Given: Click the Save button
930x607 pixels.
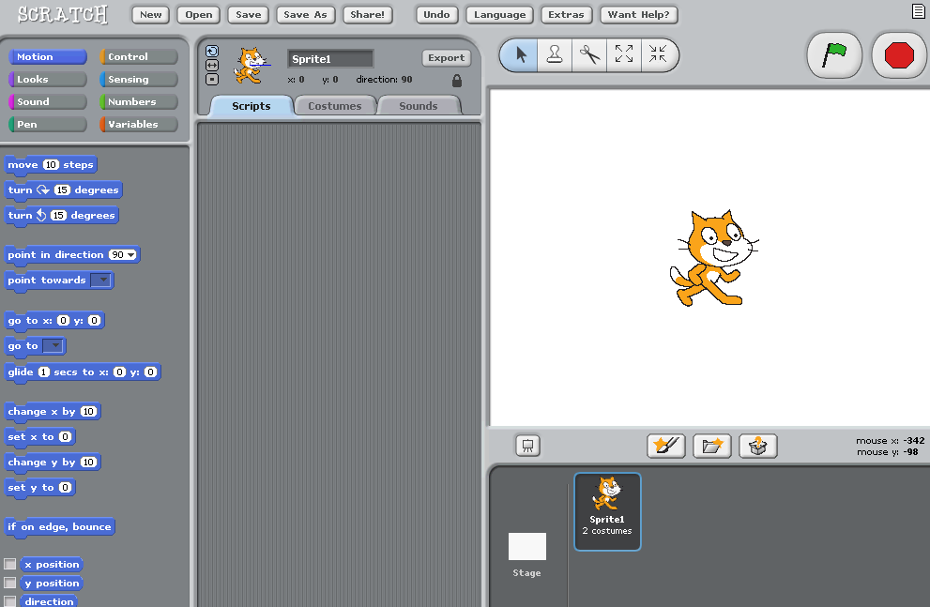Looking at the screenshot, I should 248,15.
